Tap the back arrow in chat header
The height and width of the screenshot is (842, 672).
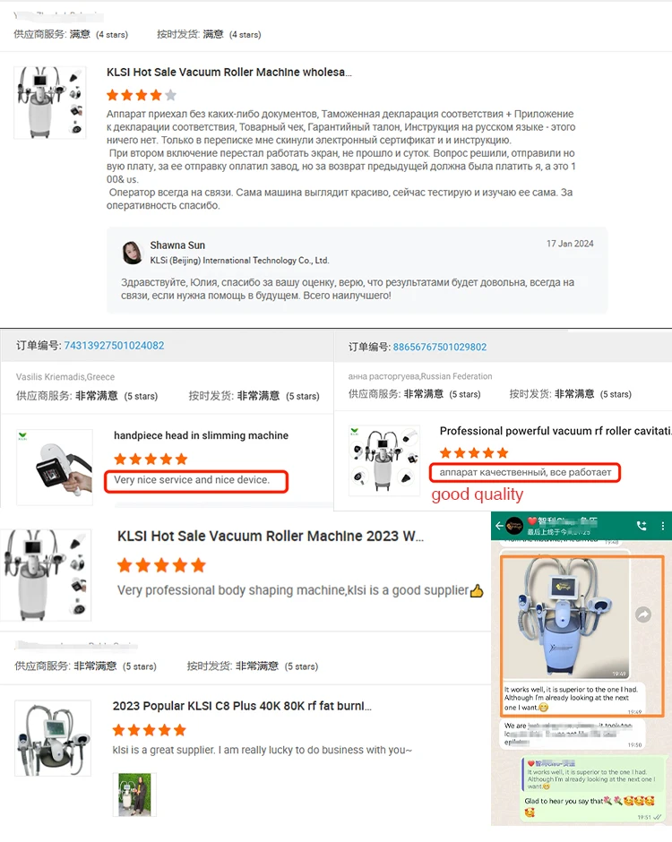[499, 526]
